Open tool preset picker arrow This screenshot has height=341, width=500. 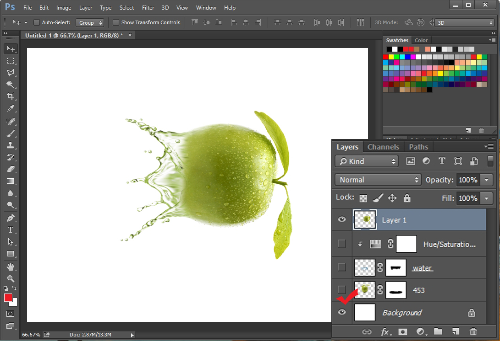tap(26, 22)
